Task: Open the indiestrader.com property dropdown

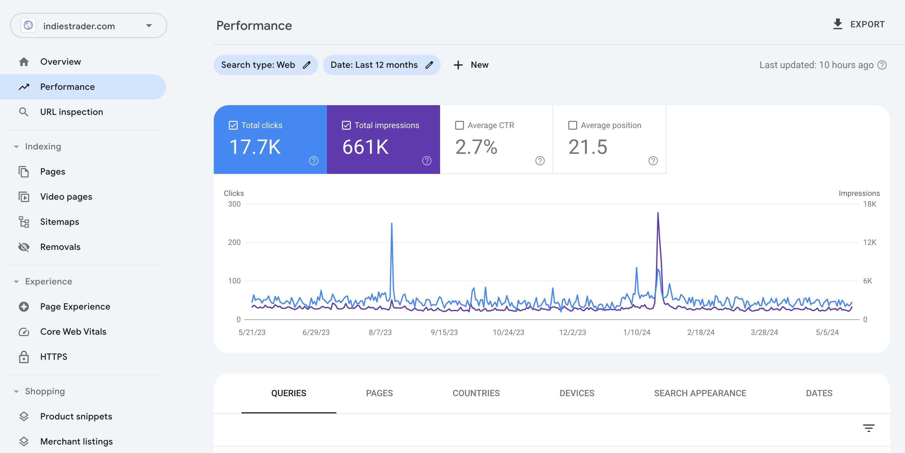Action: pos(149,26)
